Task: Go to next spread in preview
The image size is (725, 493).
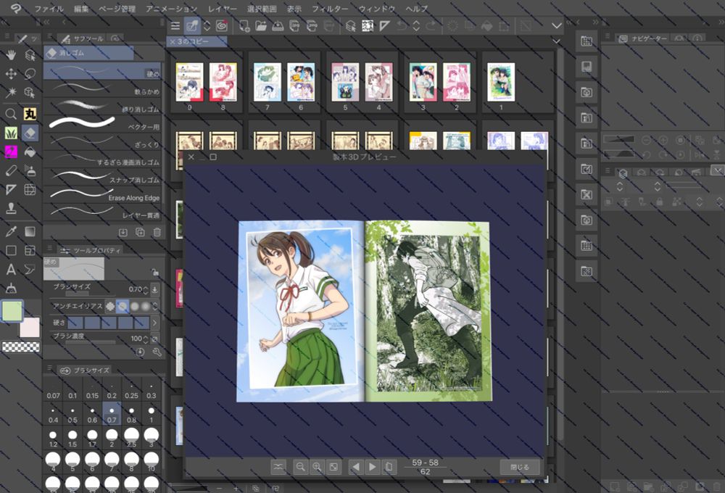Action: point(372,467)
